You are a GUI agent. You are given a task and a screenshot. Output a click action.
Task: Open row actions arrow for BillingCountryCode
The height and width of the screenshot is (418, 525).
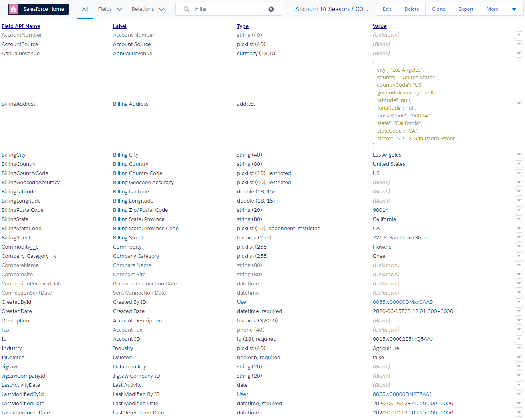(x=519, y=173)
